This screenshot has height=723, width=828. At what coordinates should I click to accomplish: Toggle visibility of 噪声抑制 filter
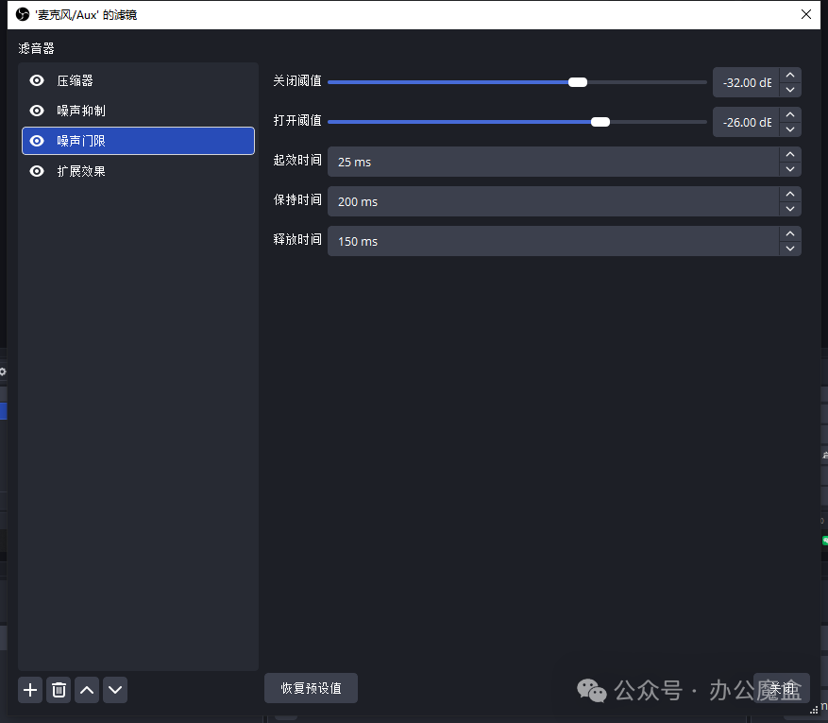pos(38,111)
